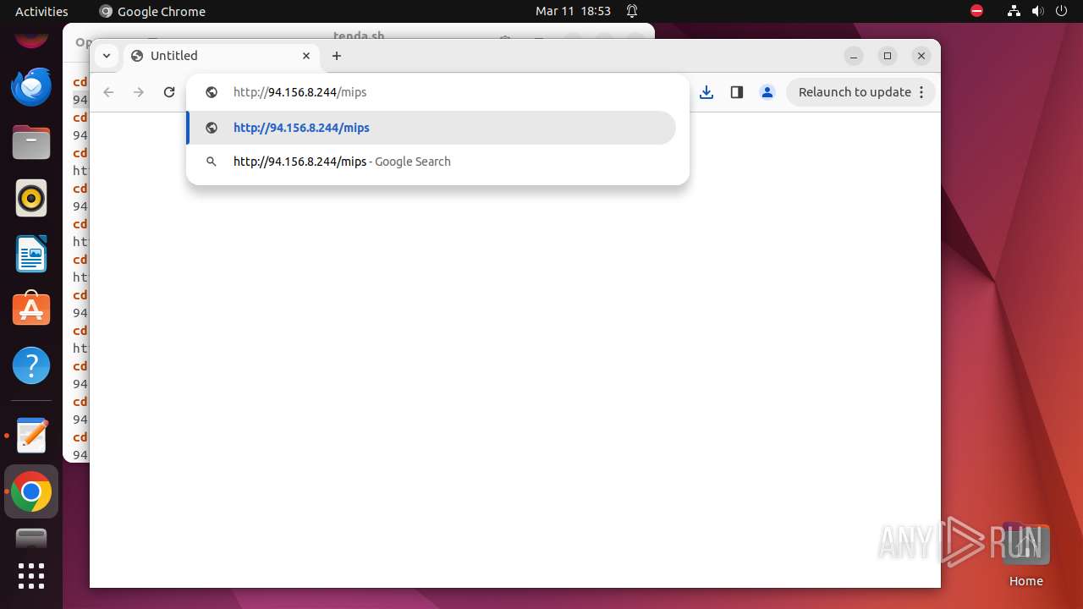Viewport: 1083px width, 609px height.
Task: Open Chrome profile avatar
Action: point(767,92)
